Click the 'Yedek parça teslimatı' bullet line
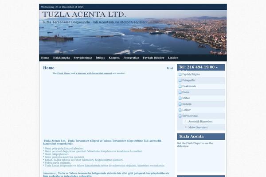 coord(57,163)
